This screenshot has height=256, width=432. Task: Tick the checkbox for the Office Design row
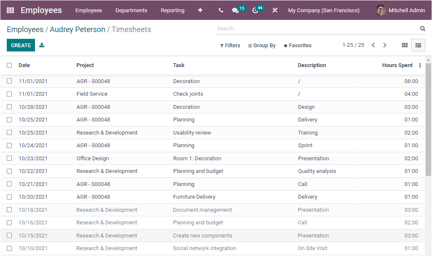coord(9,158)
